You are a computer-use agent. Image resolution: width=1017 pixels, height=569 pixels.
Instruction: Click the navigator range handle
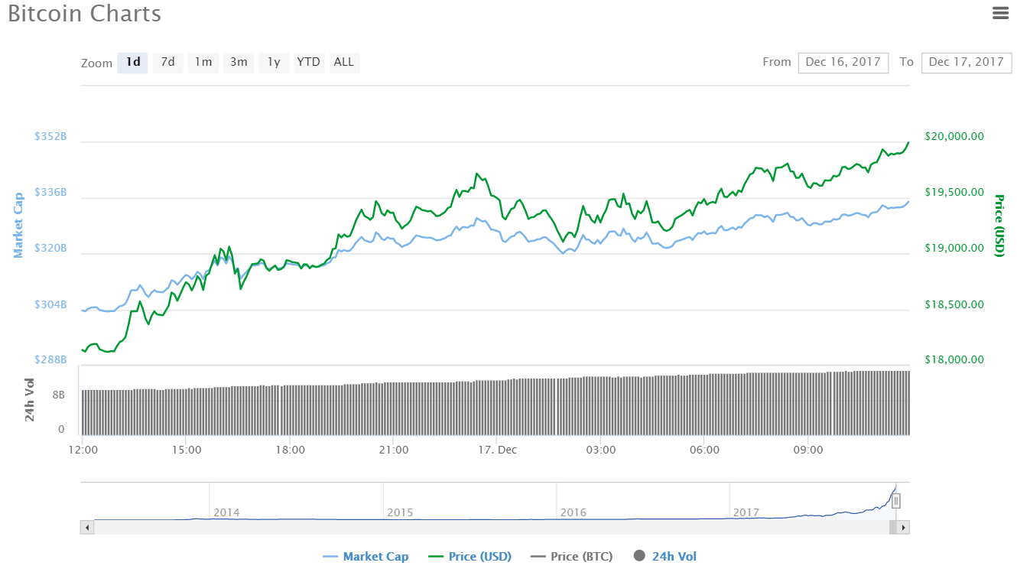click(896, 501)
